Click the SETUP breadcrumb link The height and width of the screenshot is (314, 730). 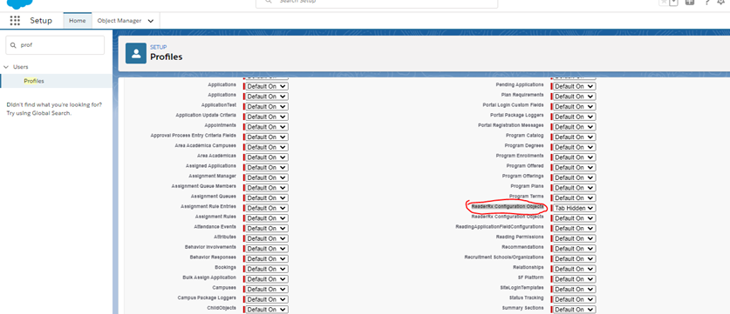pos(158,47)
